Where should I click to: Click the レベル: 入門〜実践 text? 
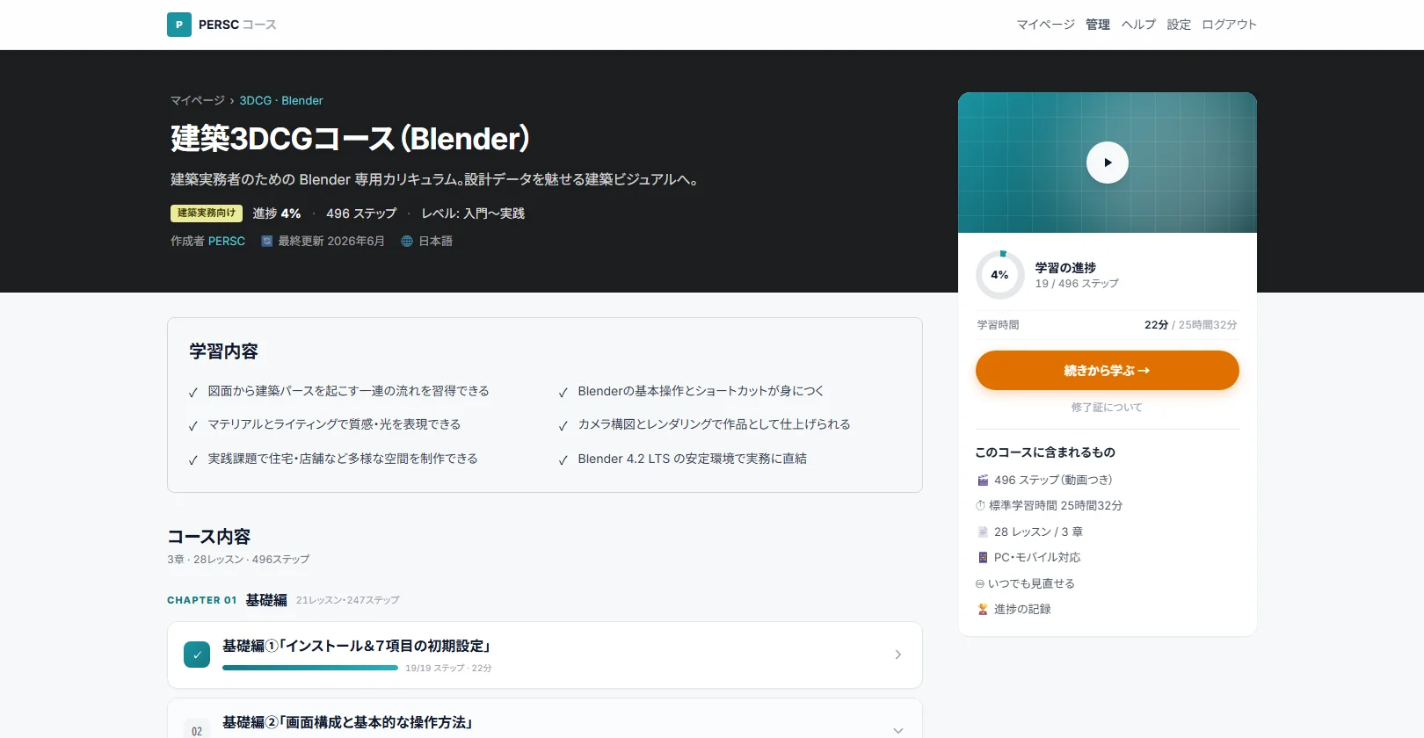coord(473,213)
